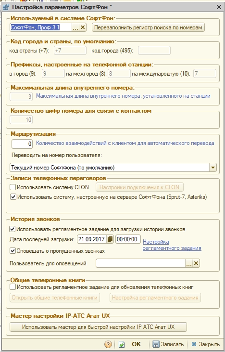Viewport: 225px width, 352px height.
Task: Open the calendar picker for last load date
Action: [x=110, y=239]
